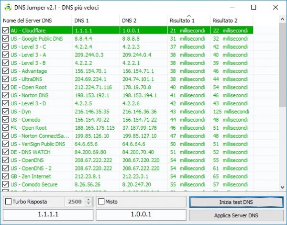
Task: Click DNS 2 address 8.8.8.8
Action: (131, 38)
